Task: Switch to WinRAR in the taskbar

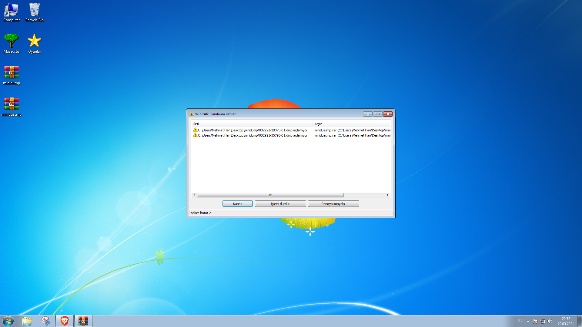Action: coord(83,321)
